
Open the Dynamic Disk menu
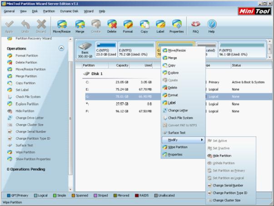coord(69,11)
